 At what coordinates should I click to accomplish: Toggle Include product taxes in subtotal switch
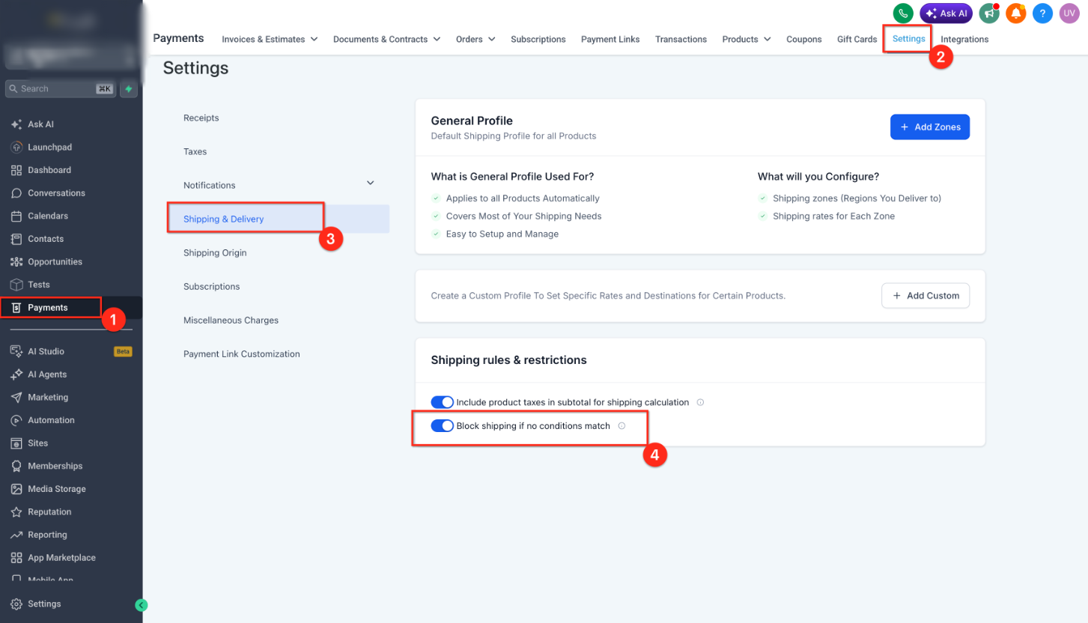[x=443, y=402]
